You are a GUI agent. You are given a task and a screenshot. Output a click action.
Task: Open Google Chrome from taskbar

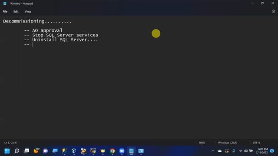[112, 151]
